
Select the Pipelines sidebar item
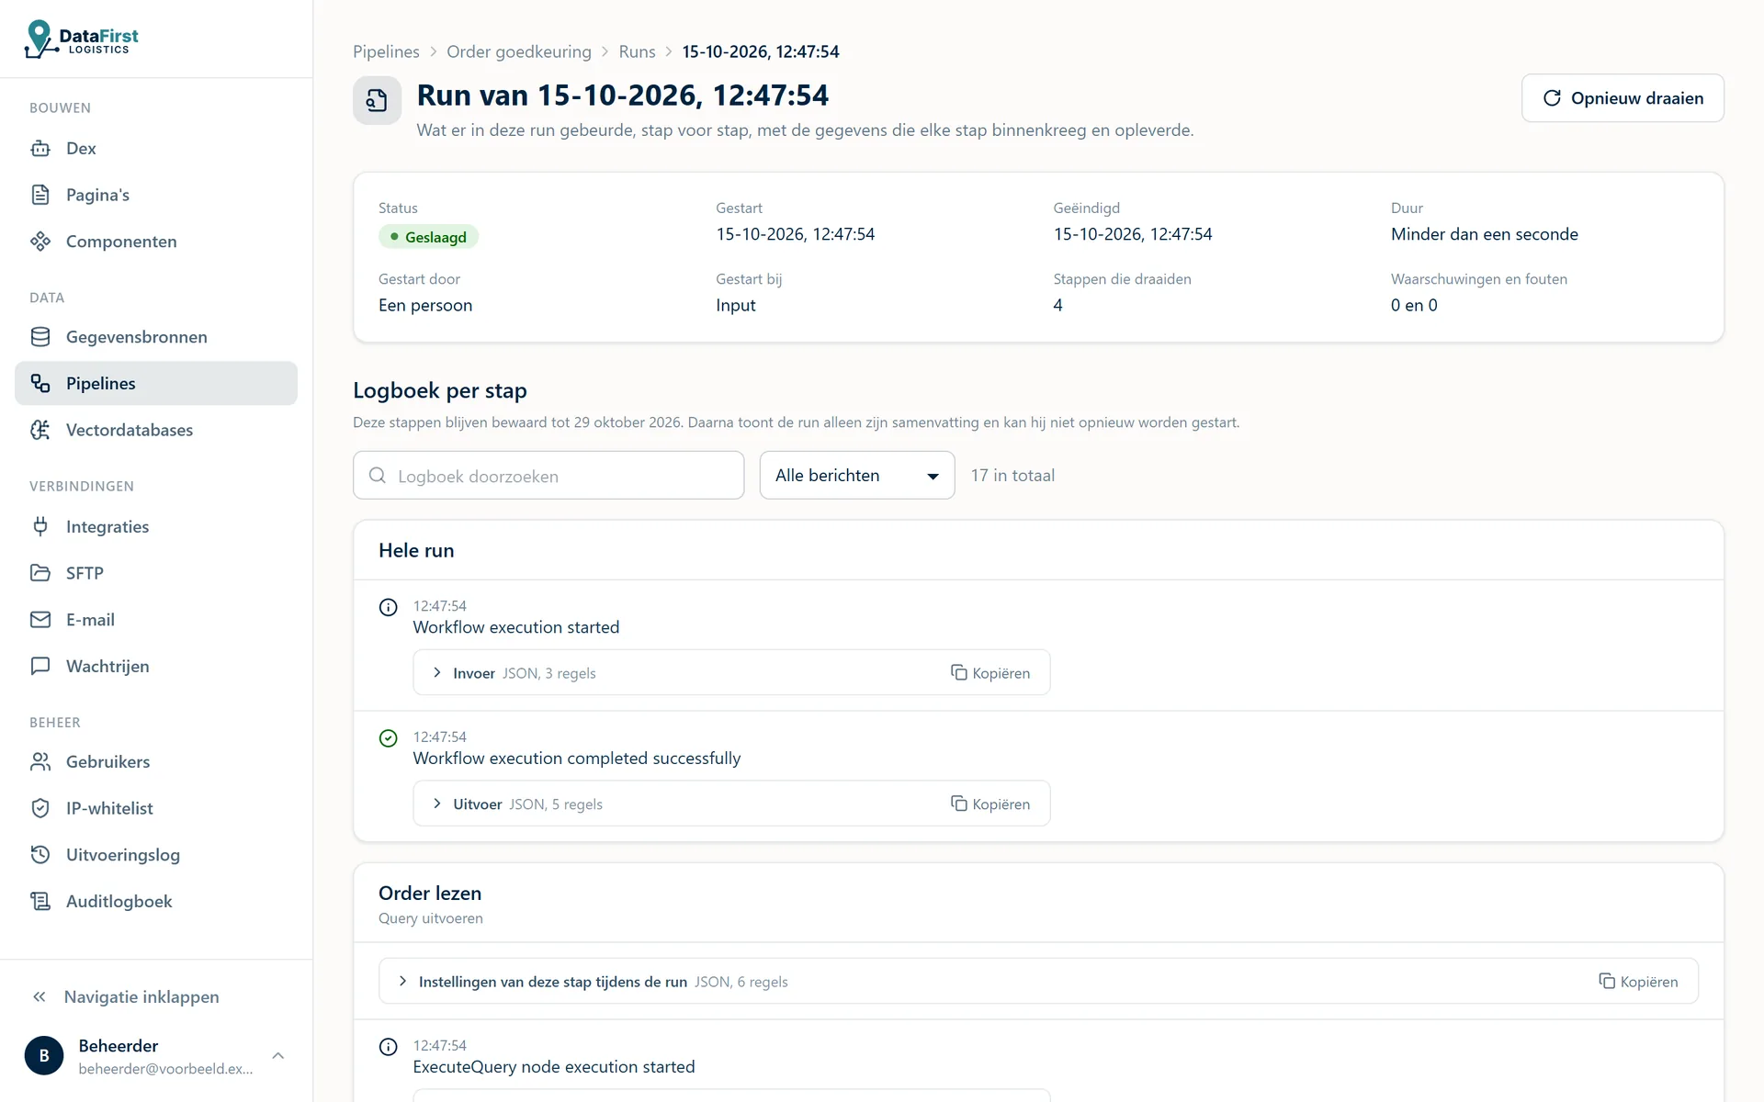click(x=156, y=383)
